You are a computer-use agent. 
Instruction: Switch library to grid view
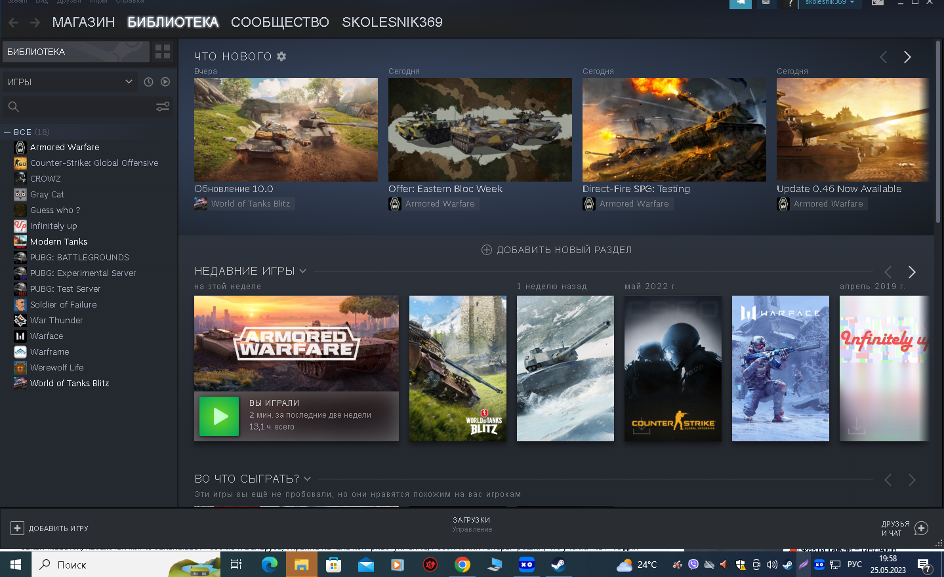(x=163, y=52)
